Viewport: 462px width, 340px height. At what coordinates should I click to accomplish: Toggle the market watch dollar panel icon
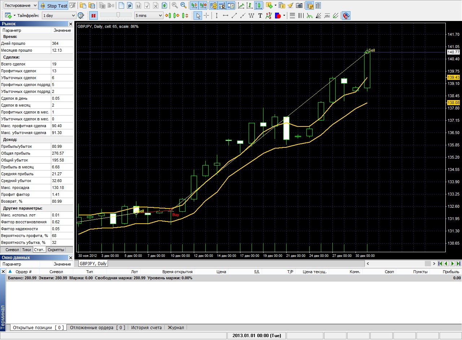(213, 5)
